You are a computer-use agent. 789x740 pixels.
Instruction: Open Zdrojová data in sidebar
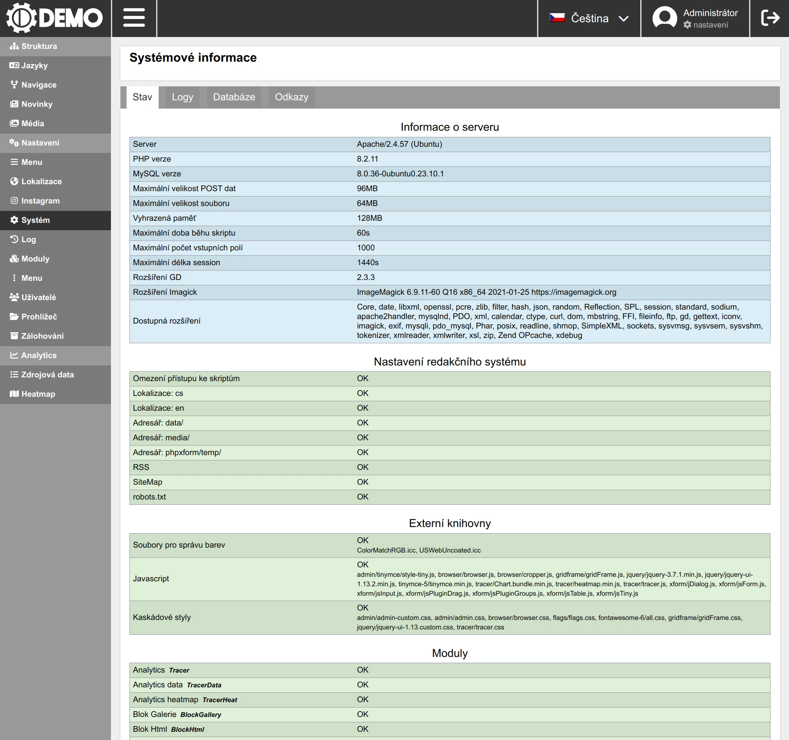coord(47,375)
